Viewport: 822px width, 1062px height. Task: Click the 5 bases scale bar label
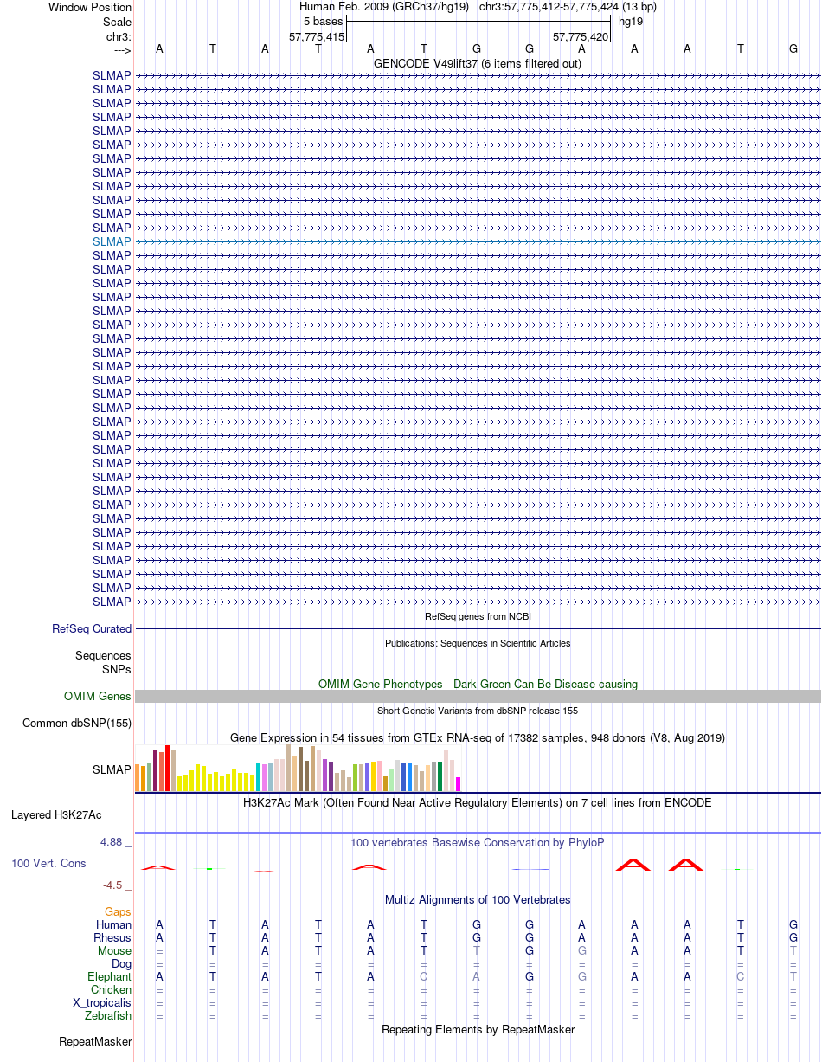point(324,21)
